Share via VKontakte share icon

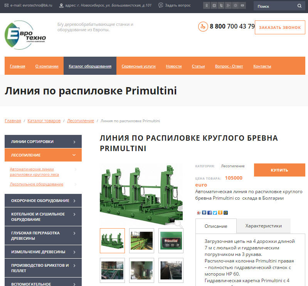tap(204, 212)
